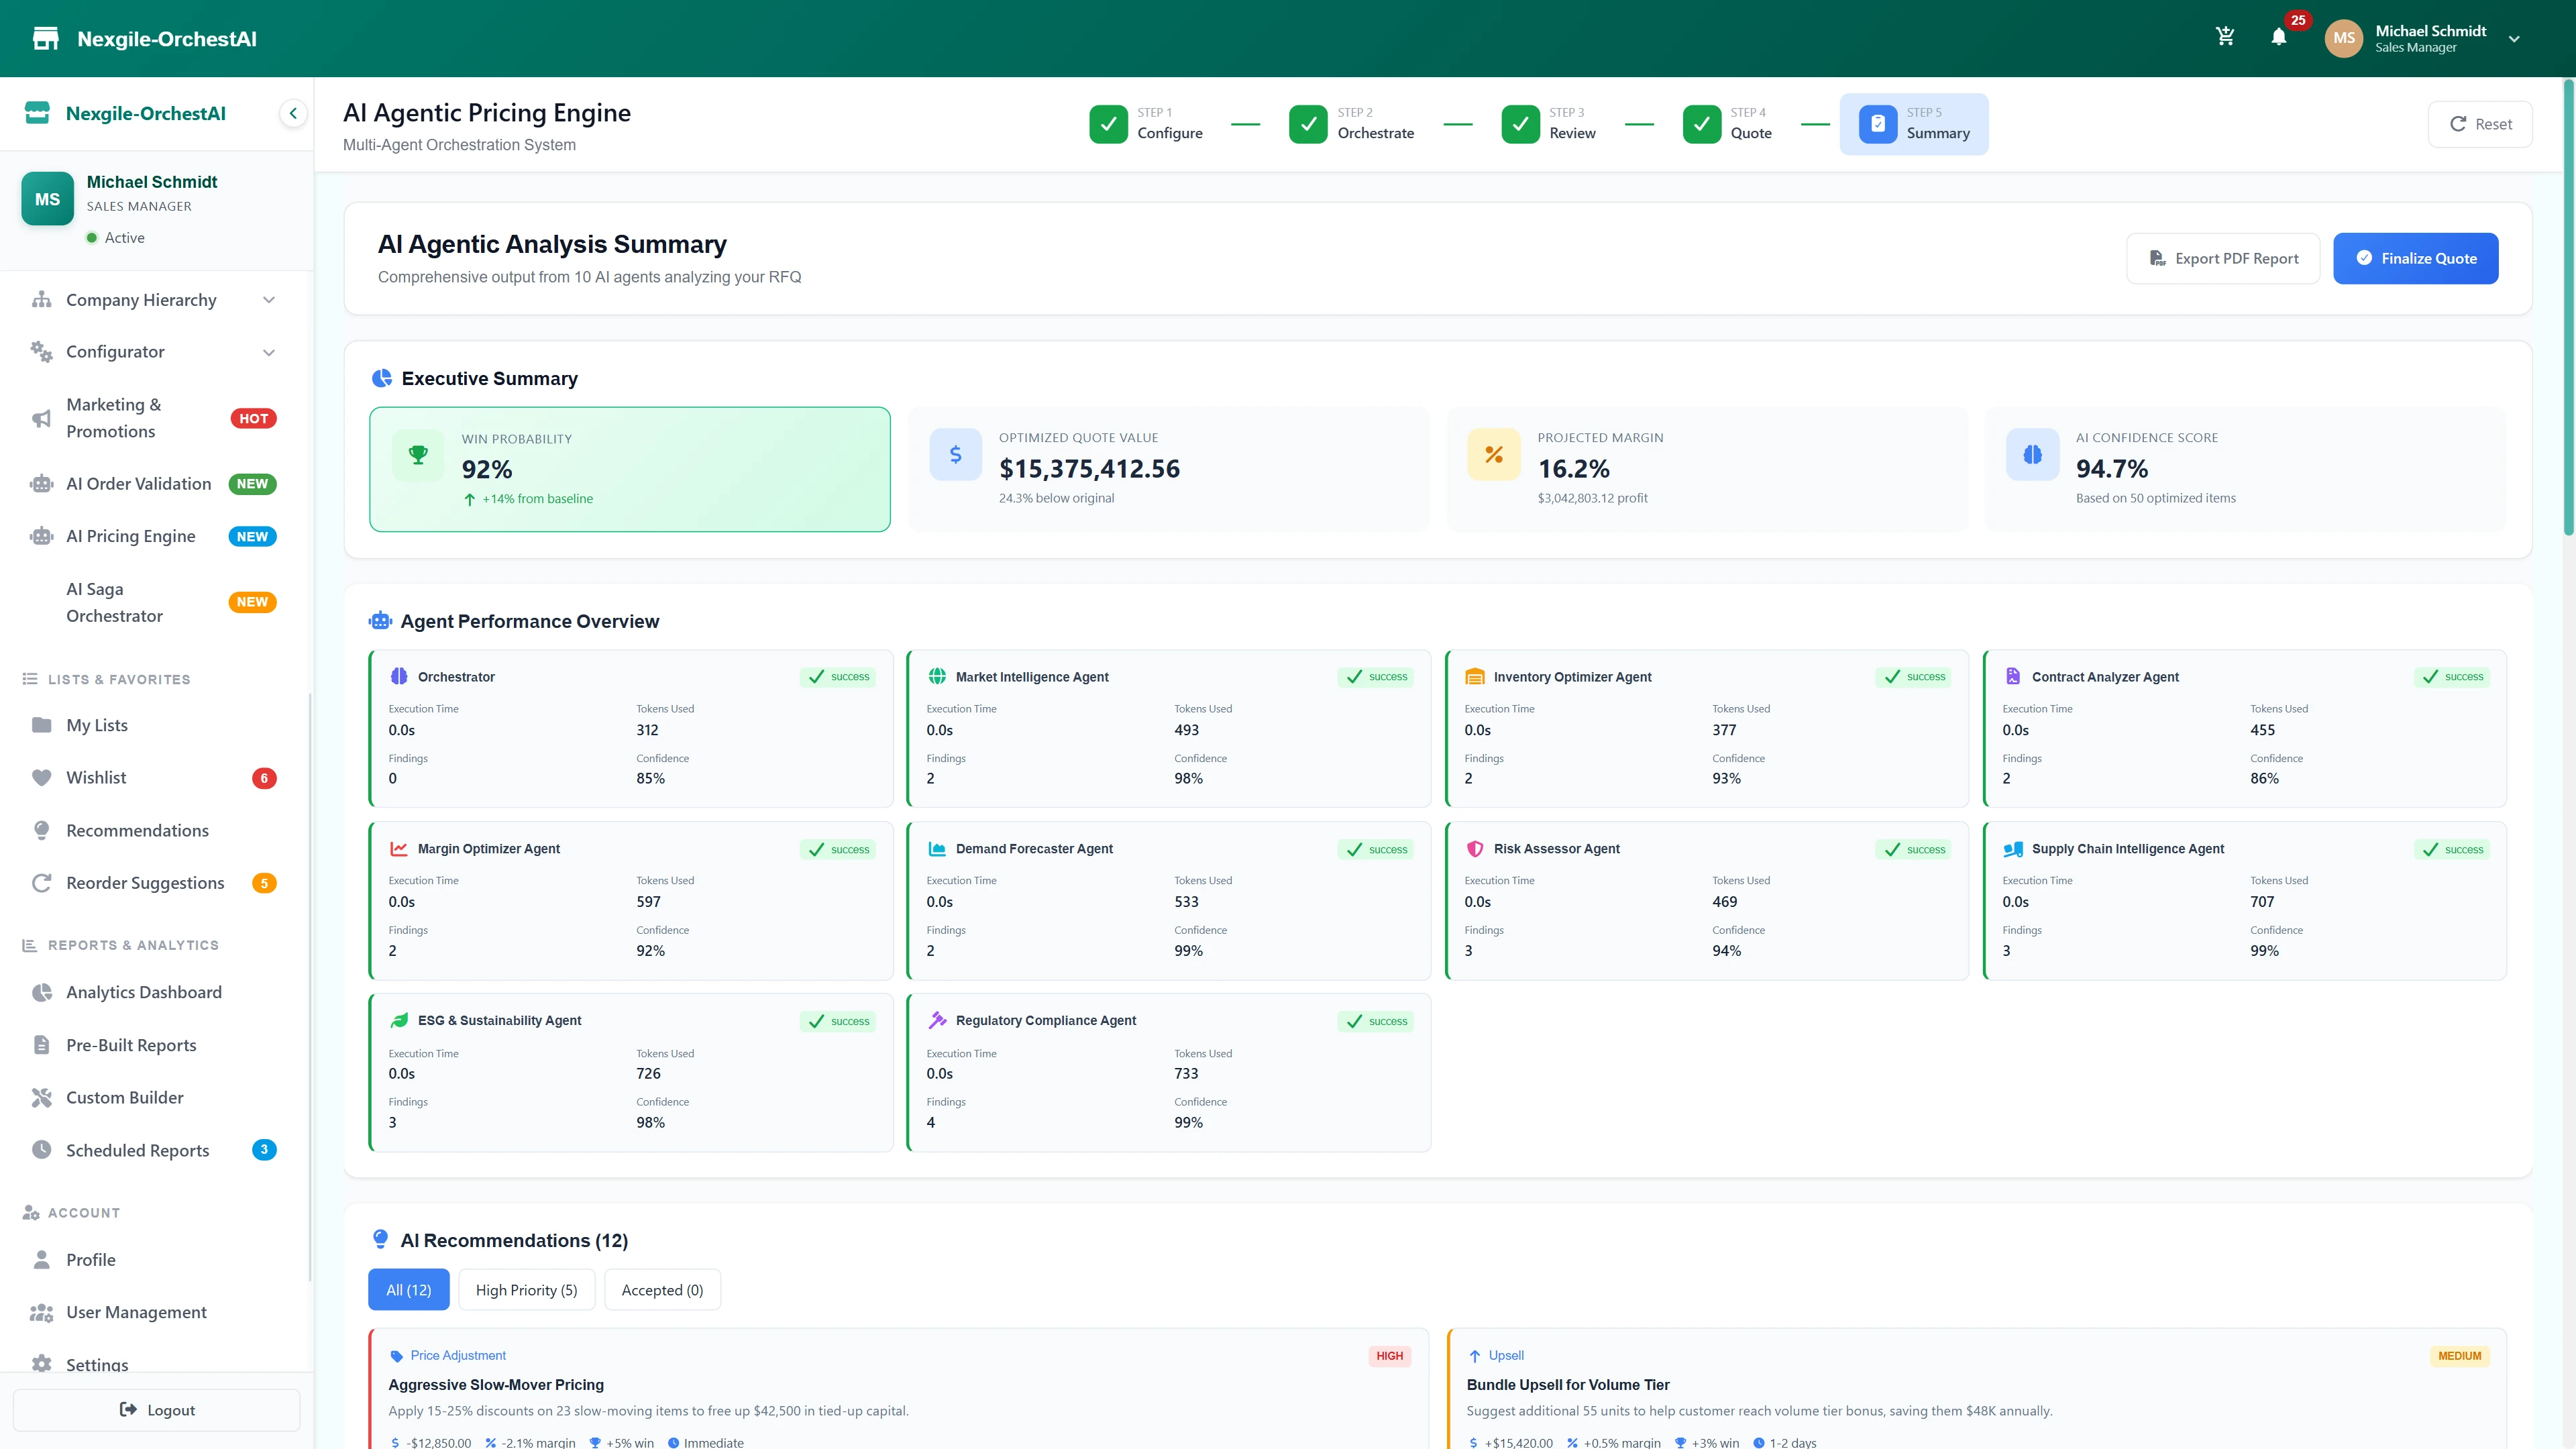2576x1449 pixels.
Task: Open the Scheduled Reports panel
Action: [x=137, y=1150]
